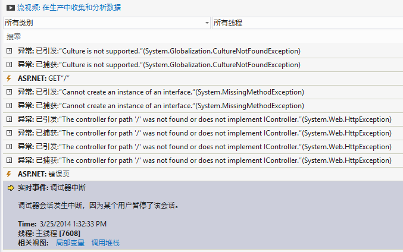Click lightning icon for ASP.NET GET event

tap(9, 78)
